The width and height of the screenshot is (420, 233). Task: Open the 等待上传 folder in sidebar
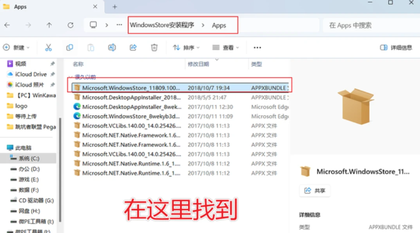pyautogui.click(x=21, y=116)
